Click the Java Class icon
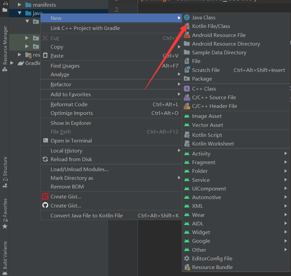This screenshot has width=291, height=276. coord(187,17)
